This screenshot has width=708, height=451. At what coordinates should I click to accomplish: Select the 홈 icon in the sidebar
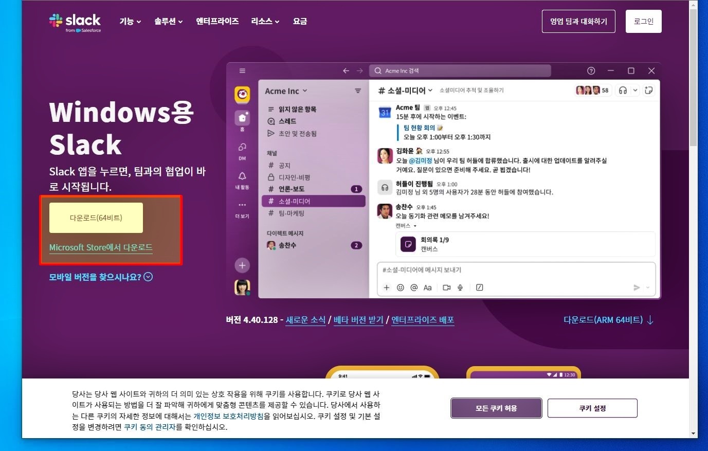242,118
